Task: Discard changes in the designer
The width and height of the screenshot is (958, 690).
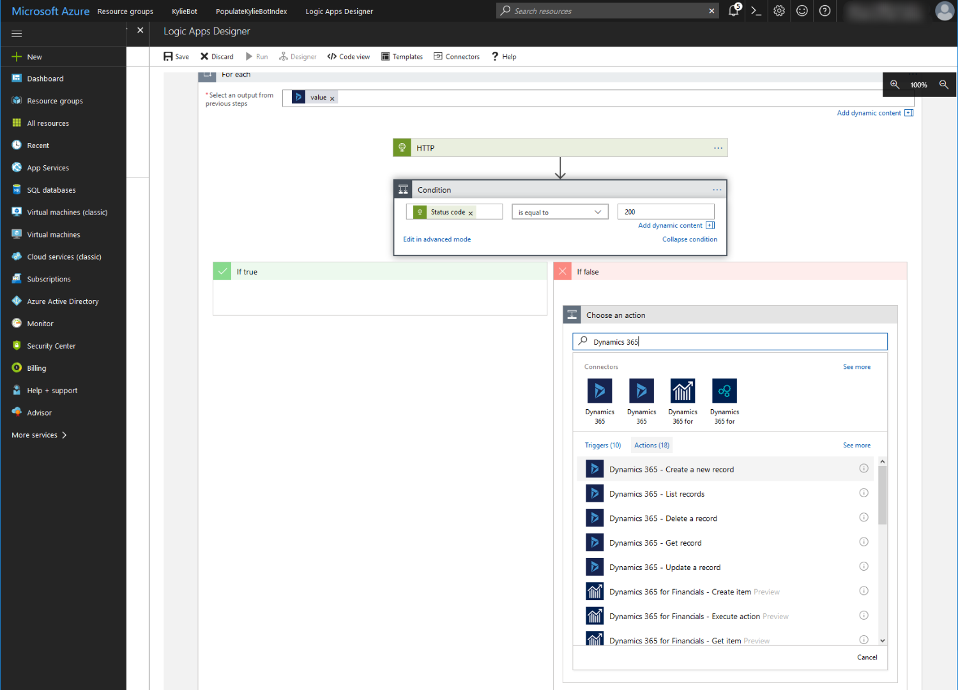Action: 217,57
